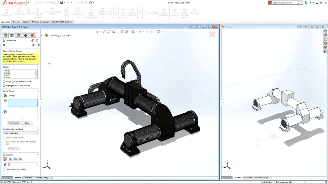Open Tight Fit Outline method dropdown
The image size is (328, 184).
20,133
